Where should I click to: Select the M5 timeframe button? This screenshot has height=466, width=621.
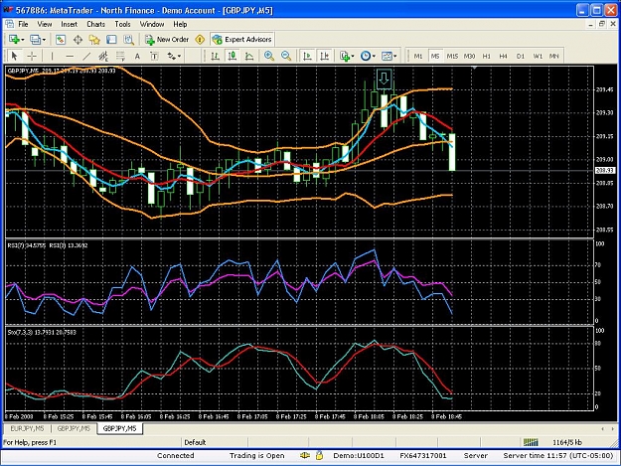tap(435, 57)
